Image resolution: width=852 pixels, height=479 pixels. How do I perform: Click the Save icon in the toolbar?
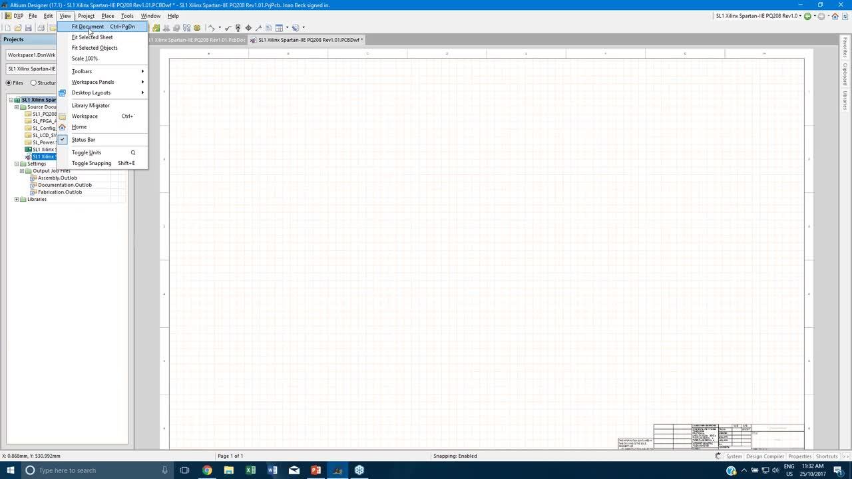29,28
